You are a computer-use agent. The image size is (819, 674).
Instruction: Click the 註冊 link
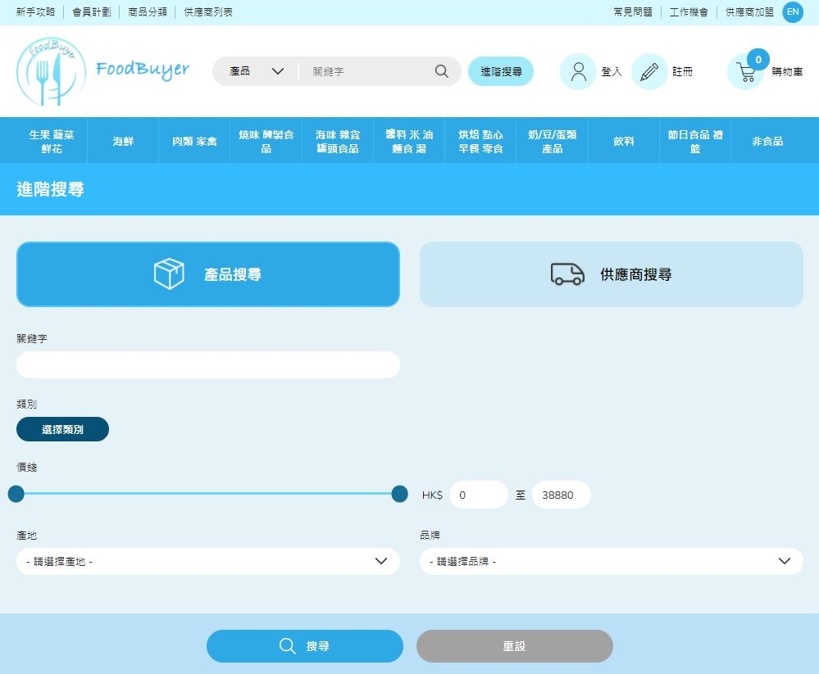[x=682, y=71]
